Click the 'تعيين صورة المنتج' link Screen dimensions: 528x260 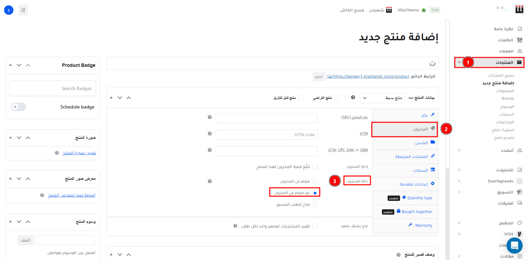tap(79, 153)
